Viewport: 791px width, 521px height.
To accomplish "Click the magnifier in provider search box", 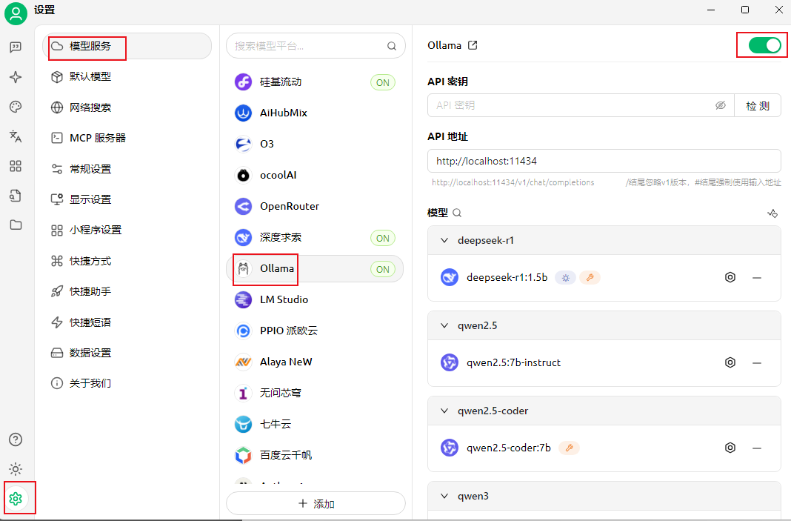I will tap(392, 46).
